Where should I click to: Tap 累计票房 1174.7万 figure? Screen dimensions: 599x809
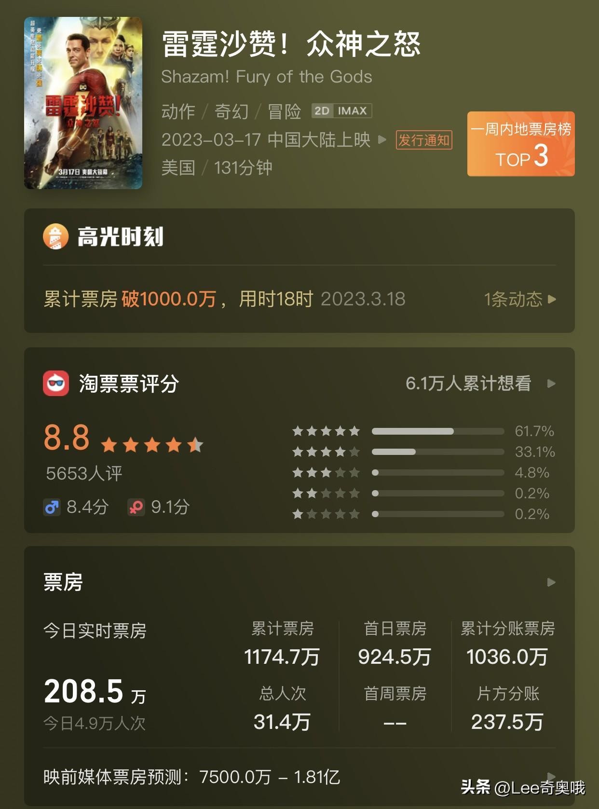(282, 657)
